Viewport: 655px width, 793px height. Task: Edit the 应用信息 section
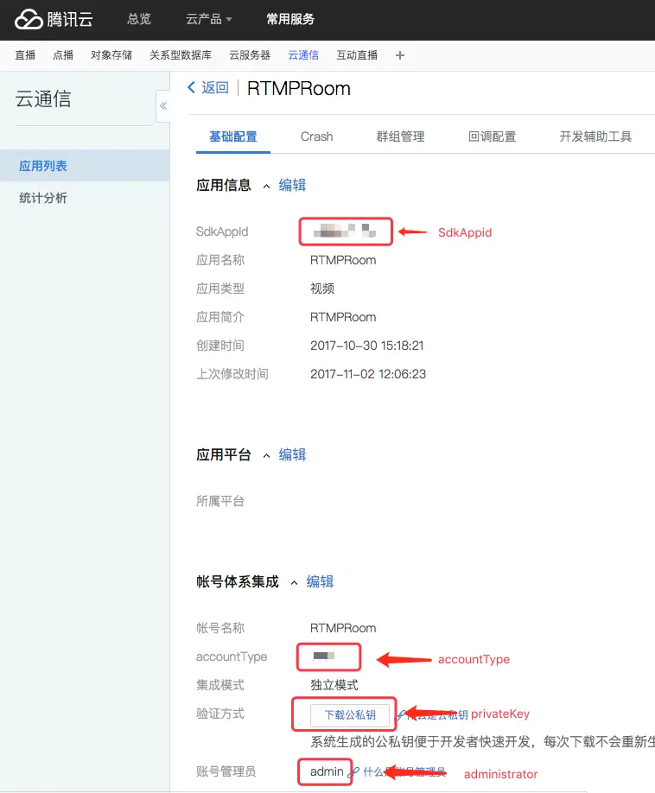click(292, 185)
